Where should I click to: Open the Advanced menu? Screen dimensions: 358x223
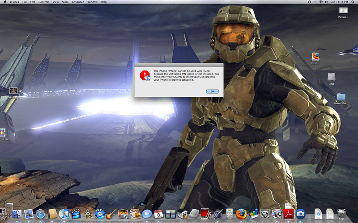pyautogui.click(x=78, y=2)
